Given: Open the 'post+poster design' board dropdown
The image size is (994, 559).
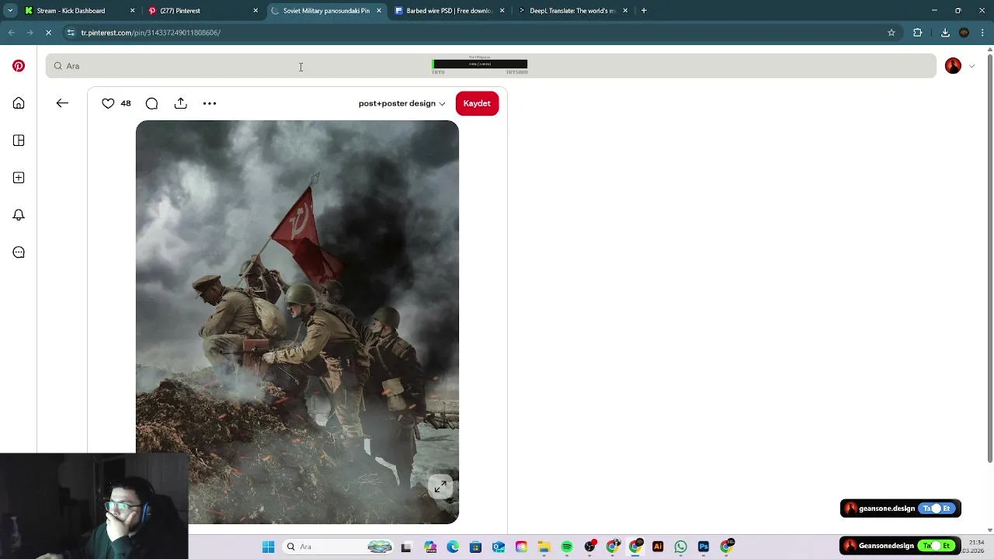Looking at the screenshot, I should (x=401, y=103).
